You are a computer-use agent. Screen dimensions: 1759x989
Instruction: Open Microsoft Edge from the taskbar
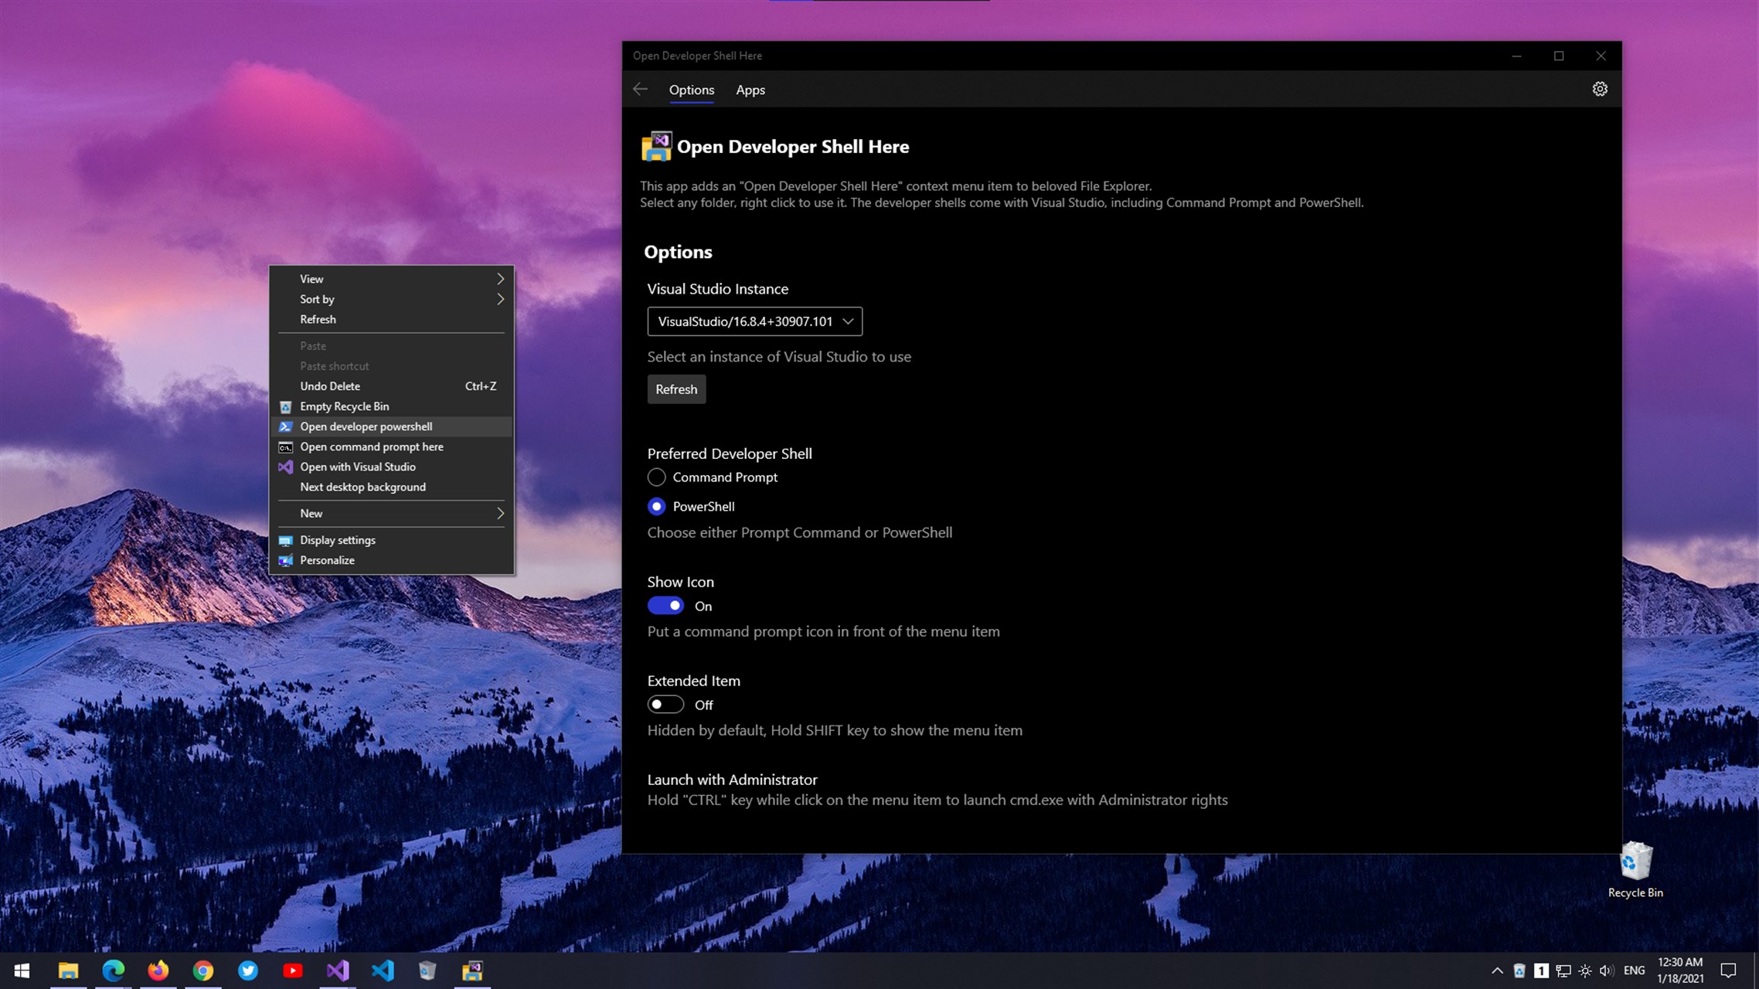[113, 970]
